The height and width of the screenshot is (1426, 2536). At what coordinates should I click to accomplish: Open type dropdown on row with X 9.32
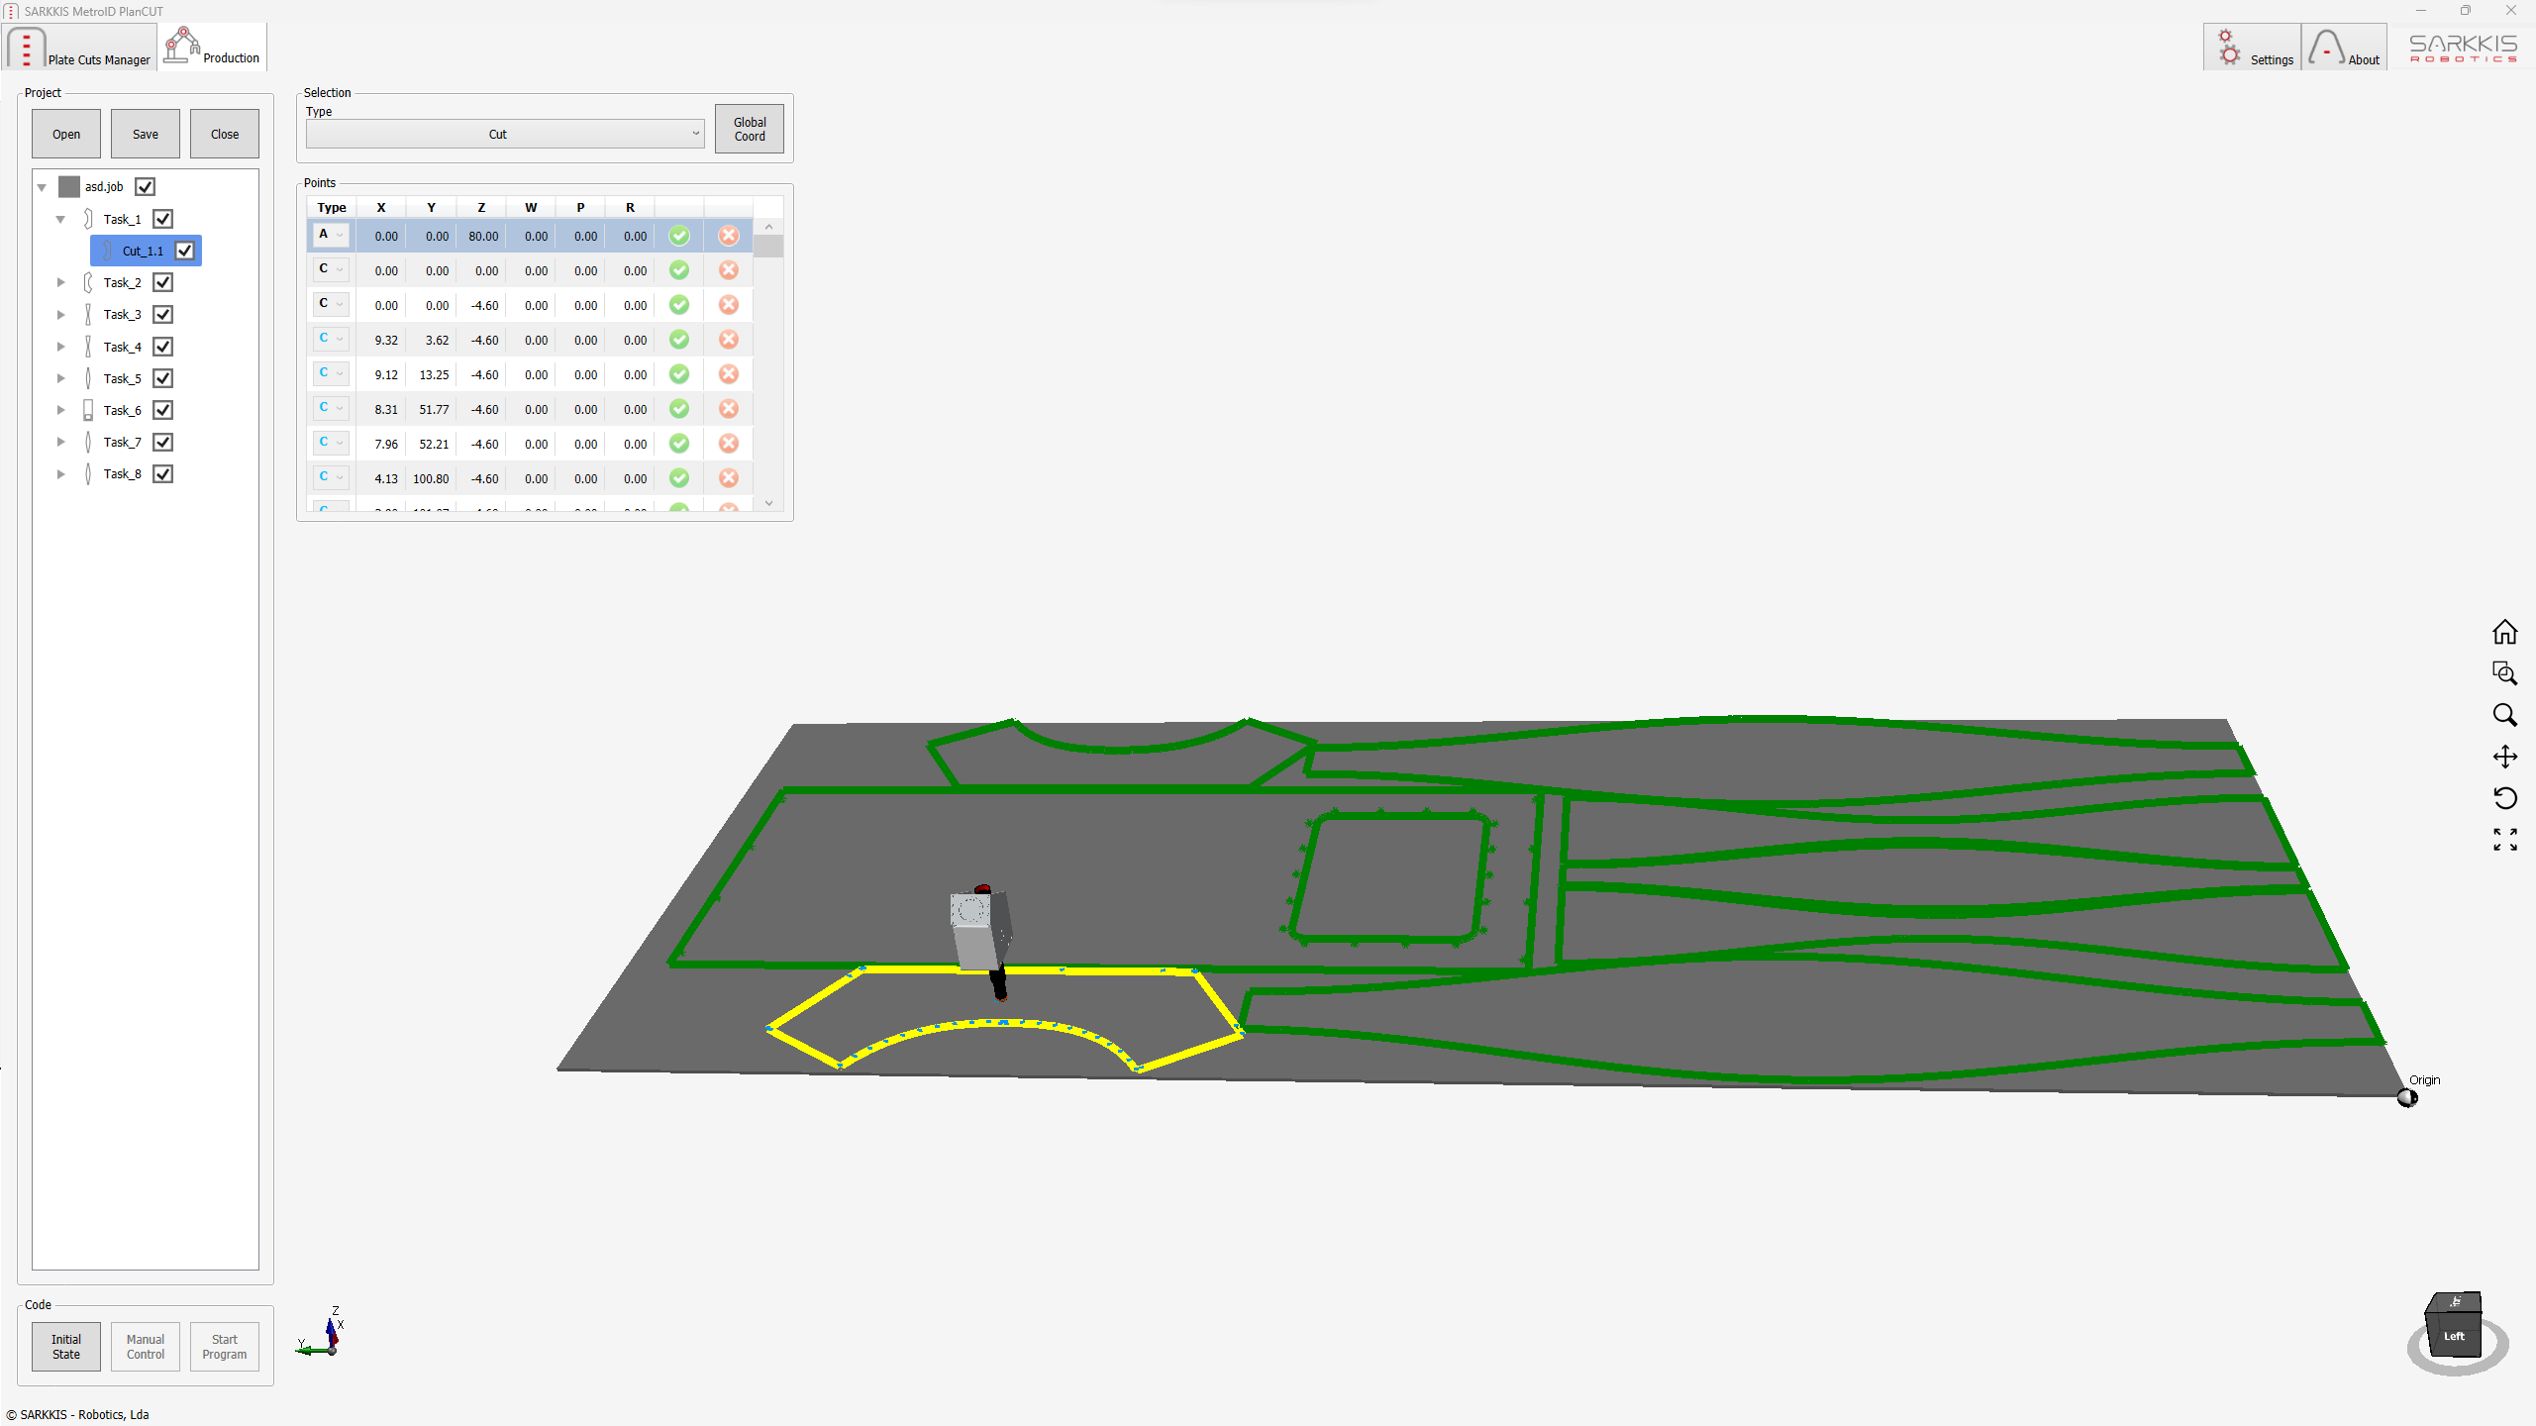[x=331, y=339]
